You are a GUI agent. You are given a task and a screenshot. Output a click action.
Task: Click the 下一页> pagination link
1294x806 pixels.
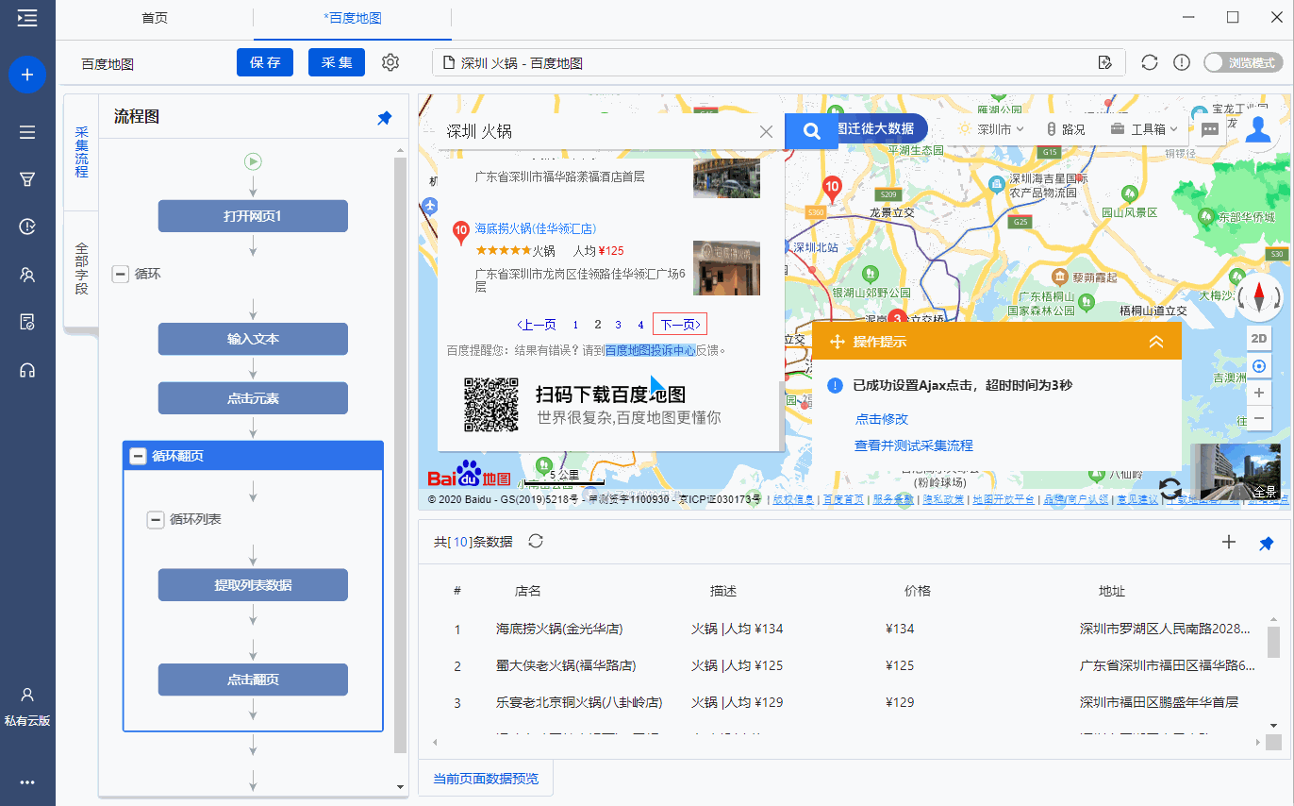tap(679, 325)
